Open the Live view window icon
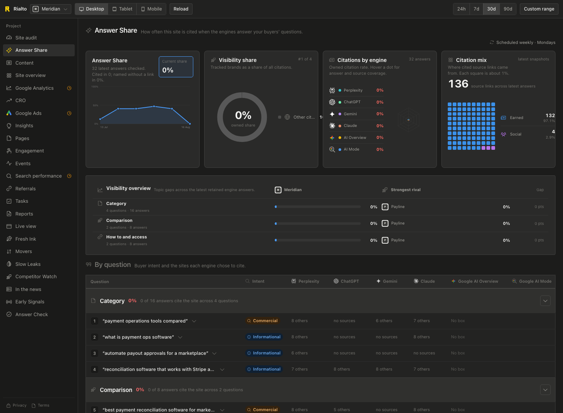This screenshot has height=413, width=563. pyautogui.click(x=9, y=226)
